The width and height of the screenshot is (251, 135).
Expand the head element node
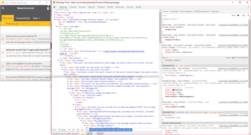[x=55, y=15]
